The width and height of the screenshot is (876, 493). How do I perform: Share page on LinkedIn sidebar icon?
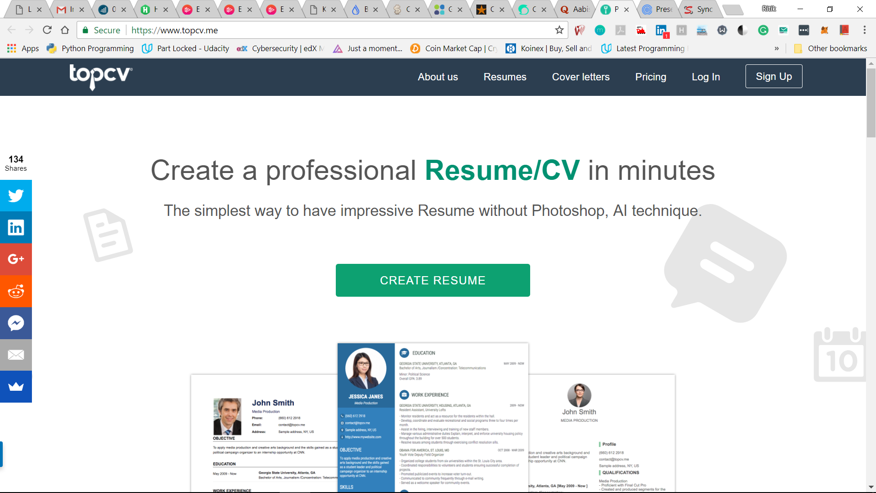[16, 227]
